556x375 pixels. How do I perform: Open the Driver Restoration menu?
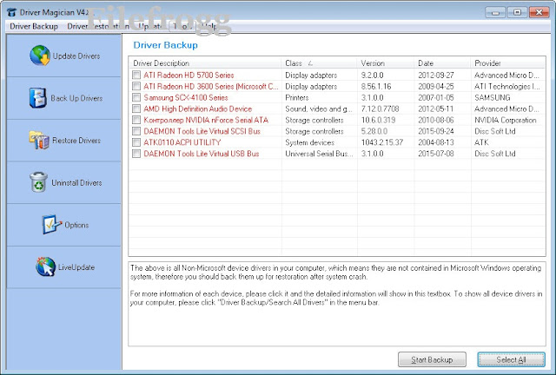(x=98, y=26)
